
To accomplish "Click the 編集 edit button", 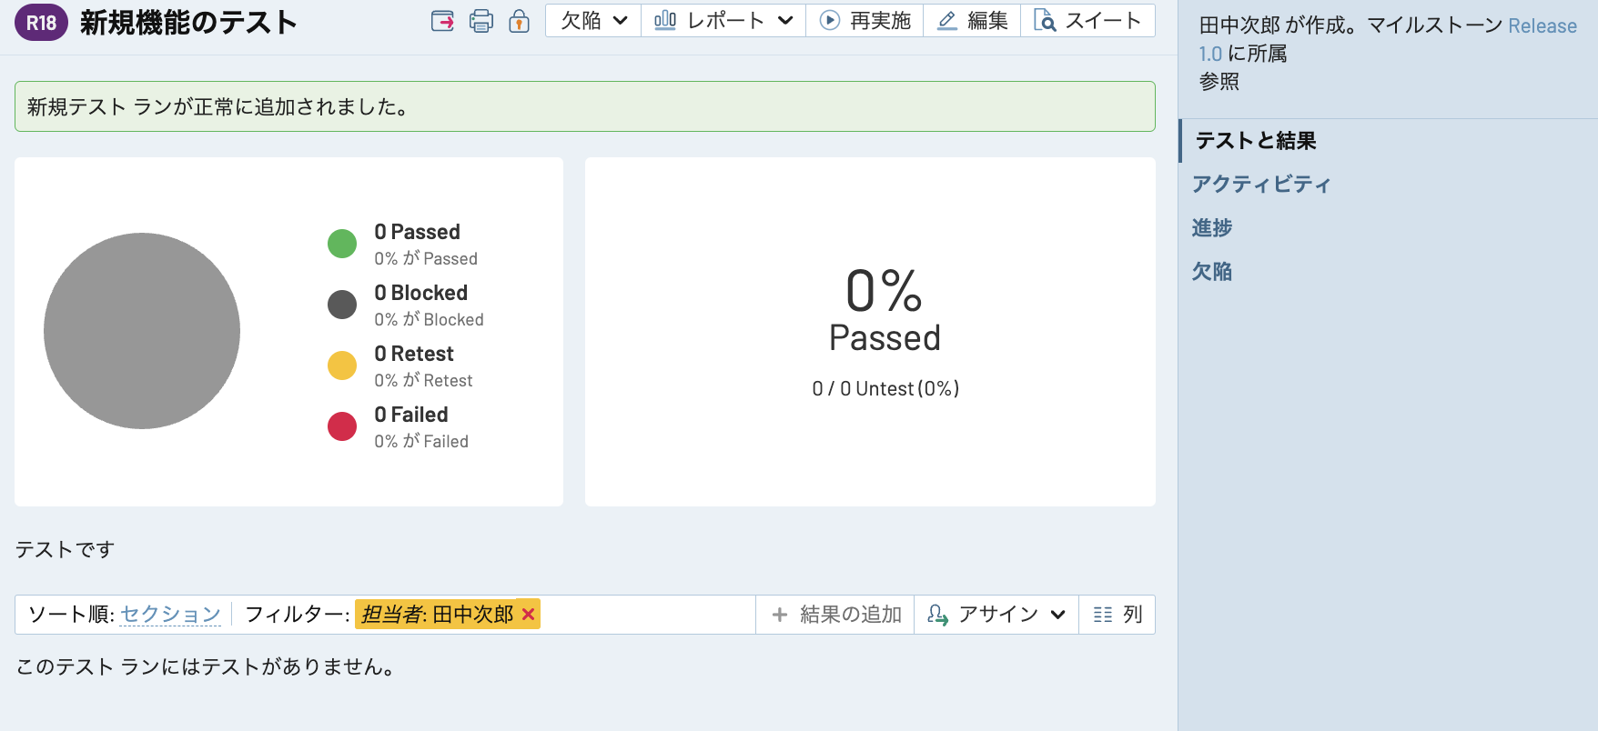I will click(x=972, y=21).
